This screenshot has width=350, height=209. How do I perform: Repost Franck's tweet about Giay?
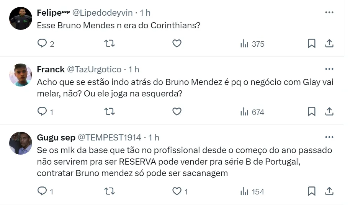[x=110, y=112]
